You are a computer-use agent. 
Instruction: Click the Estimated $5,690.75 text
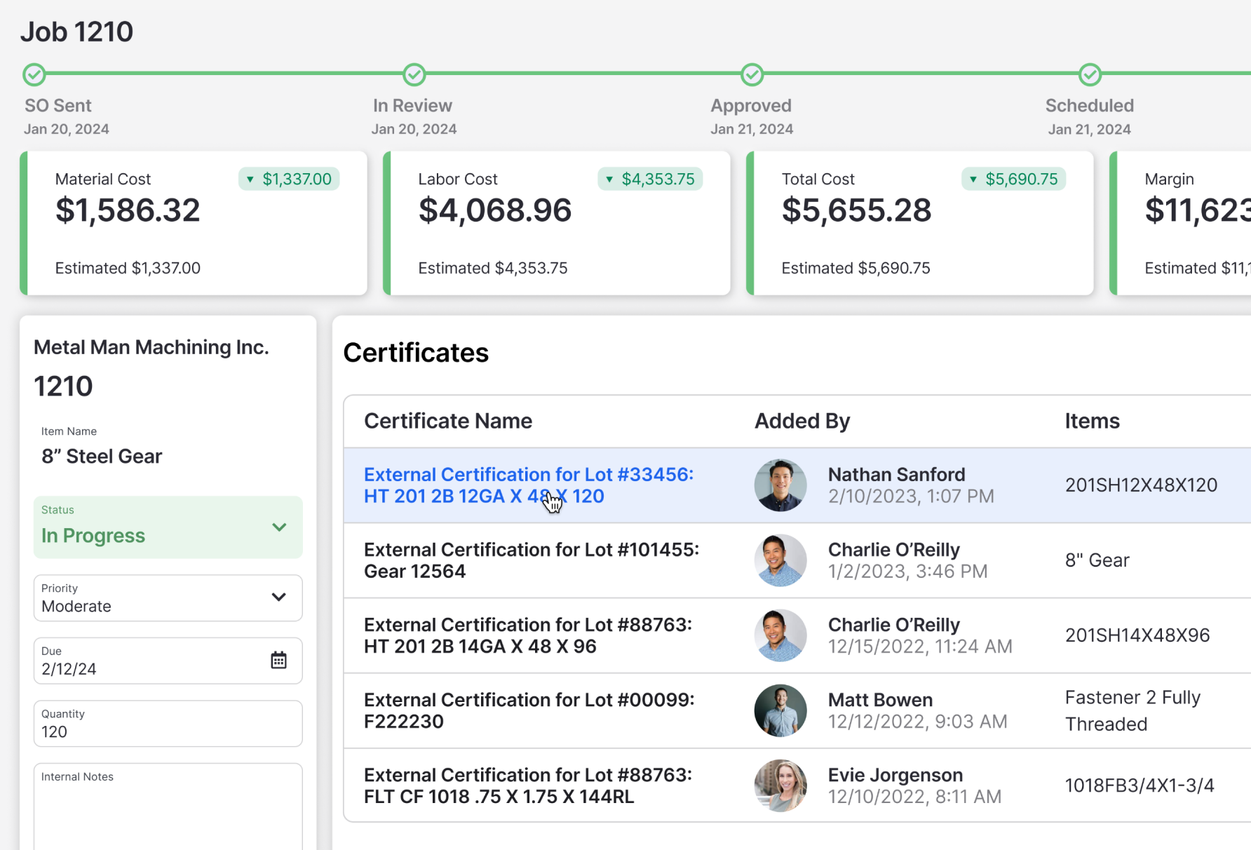pyautogui.click(x=856, y=268)
